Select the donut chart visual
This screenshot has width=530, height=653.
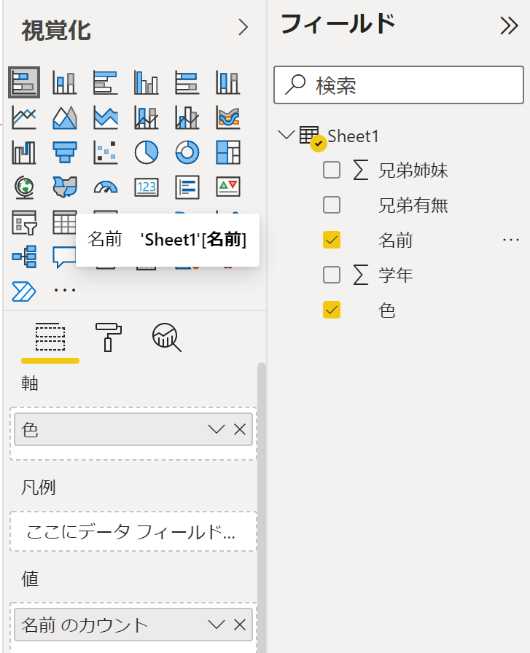click(189, 152)
